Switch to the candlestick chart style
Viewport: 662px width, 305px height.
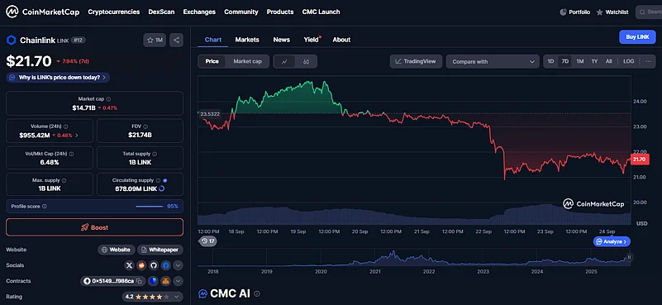tap(306, 62)
